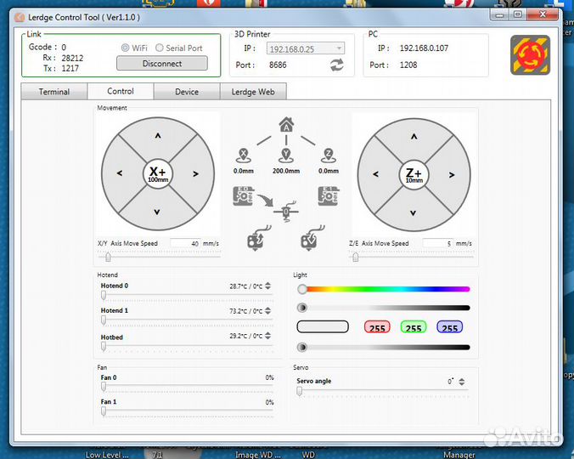Click the green 255 value button

point(414,327)
